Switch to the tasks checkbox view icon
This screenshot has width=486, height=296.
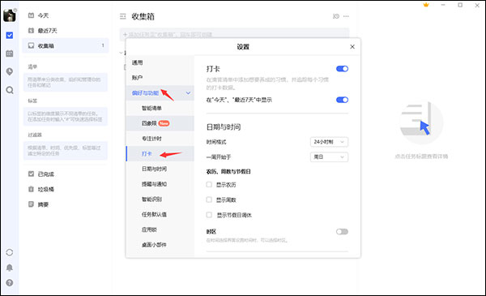click(10, 35)
